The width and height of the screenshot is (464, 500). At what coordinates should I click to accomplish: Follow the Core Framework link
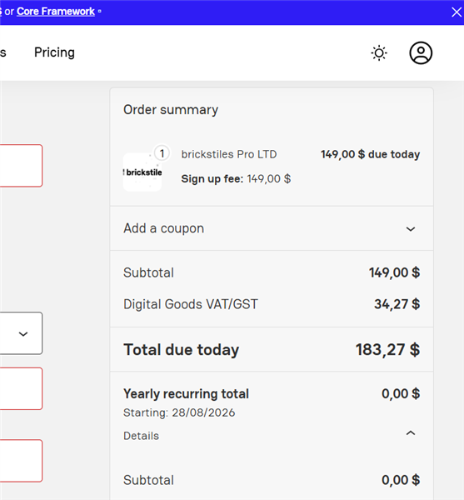56,11
